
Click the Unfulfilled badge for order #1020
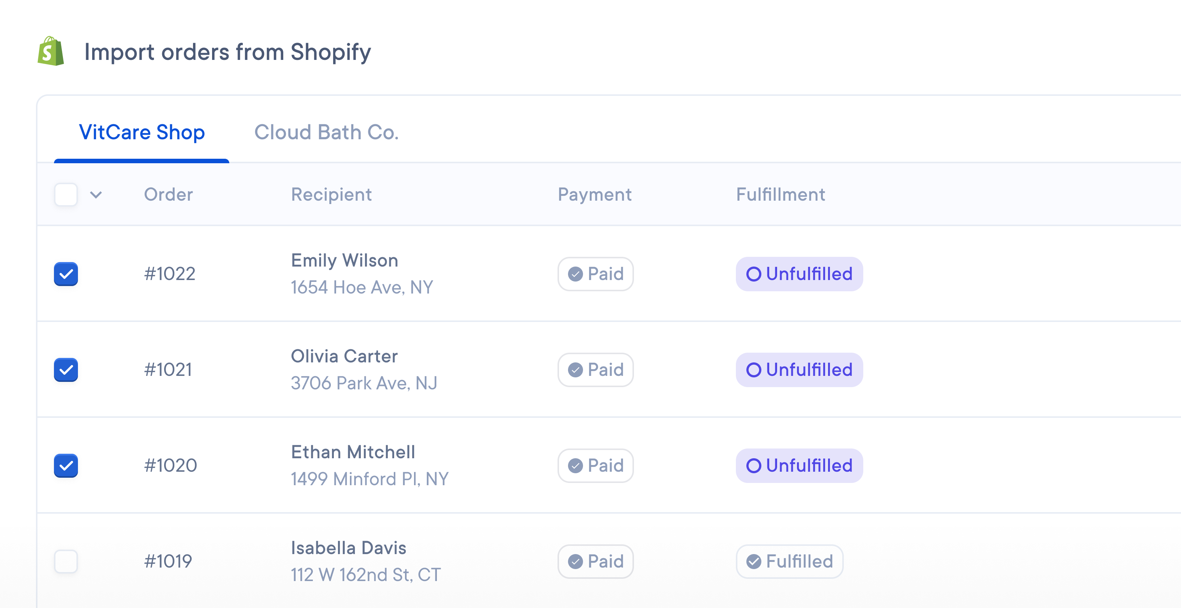point(799,465)
